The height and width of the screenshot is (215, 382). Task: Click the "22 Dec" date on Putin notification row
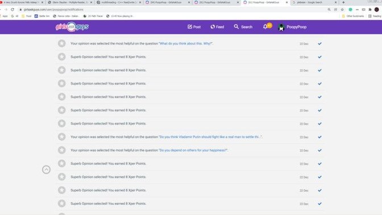304,137
